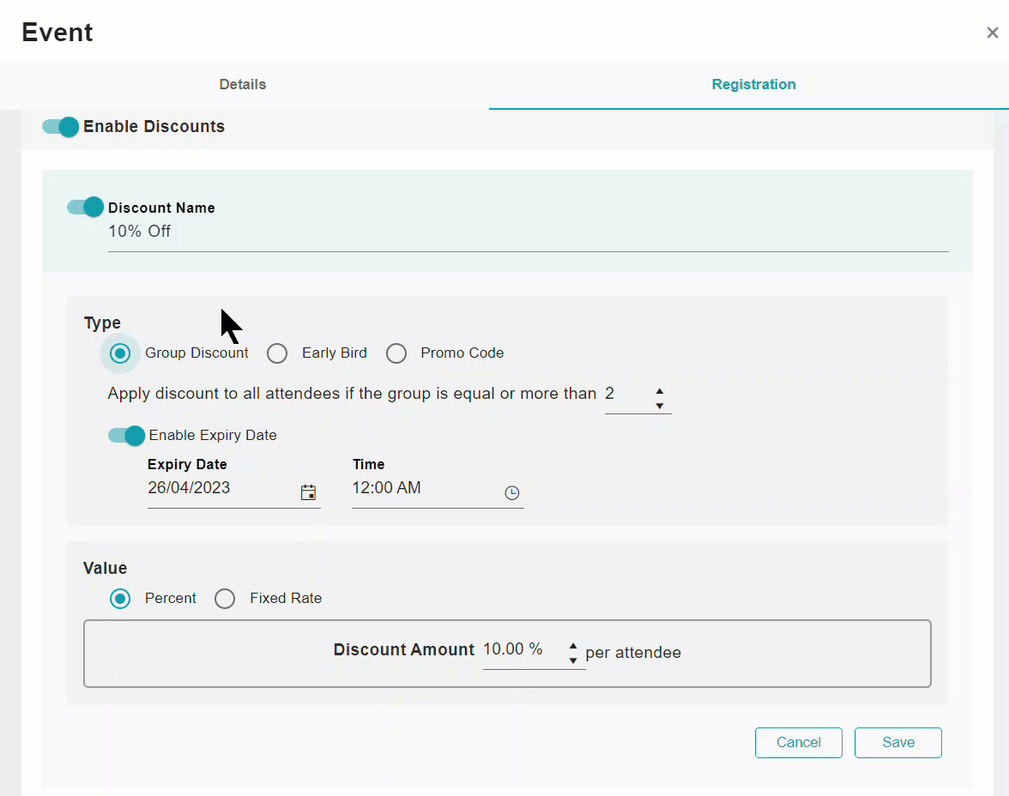Toggle the Enable Expiry Date switch

click(x=126, y=436)
